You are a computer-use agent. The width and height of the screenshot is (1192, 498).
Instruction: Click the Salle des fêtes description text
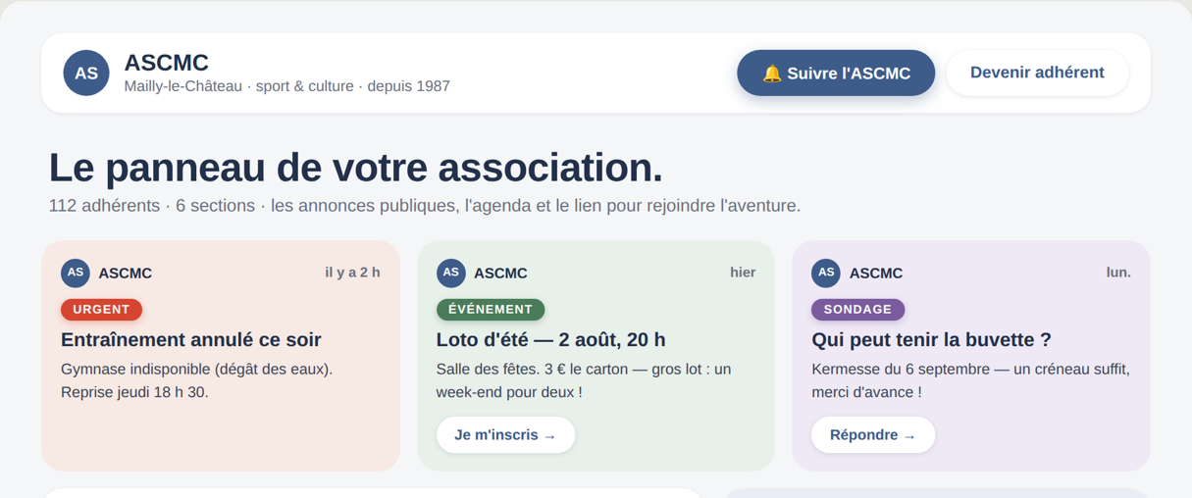[584, 380]
